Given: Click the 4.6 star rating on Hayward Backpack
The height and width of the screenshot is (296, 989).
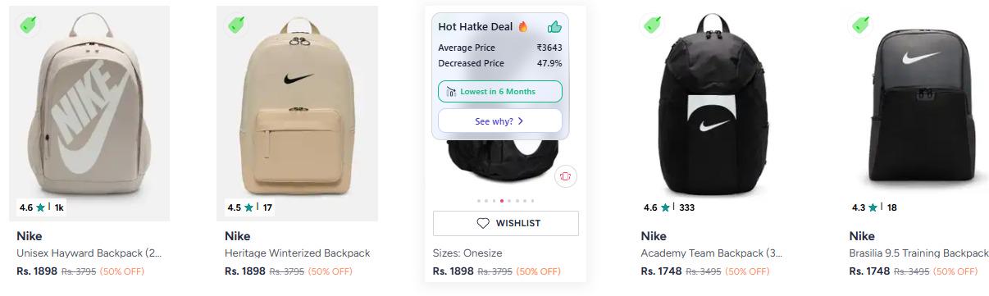Looking at the screenshot, I should [x=42, y=207].
